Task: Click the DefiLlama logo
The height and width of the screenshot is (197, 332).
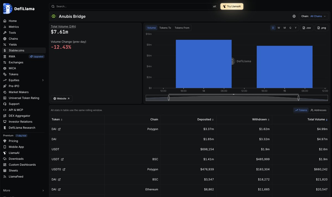Action: pos(19,9)
